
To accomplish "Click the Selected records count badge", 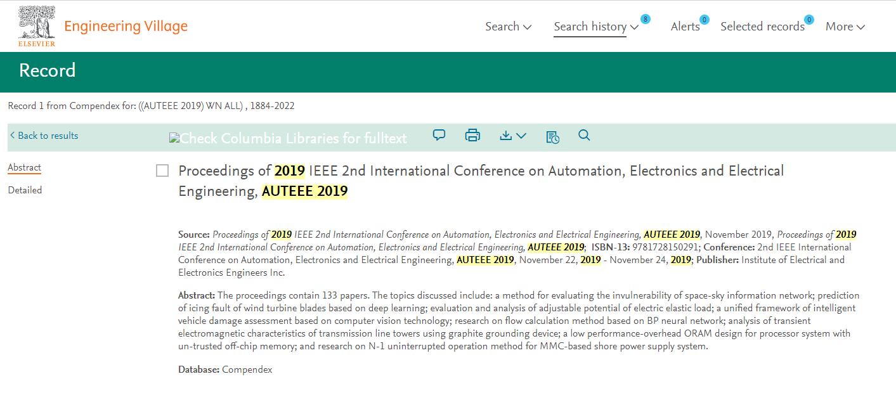I will [x=808, y=19].
